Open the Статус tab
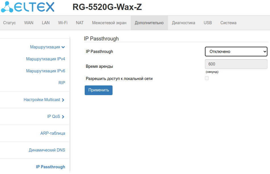 (x=9, y=23)
